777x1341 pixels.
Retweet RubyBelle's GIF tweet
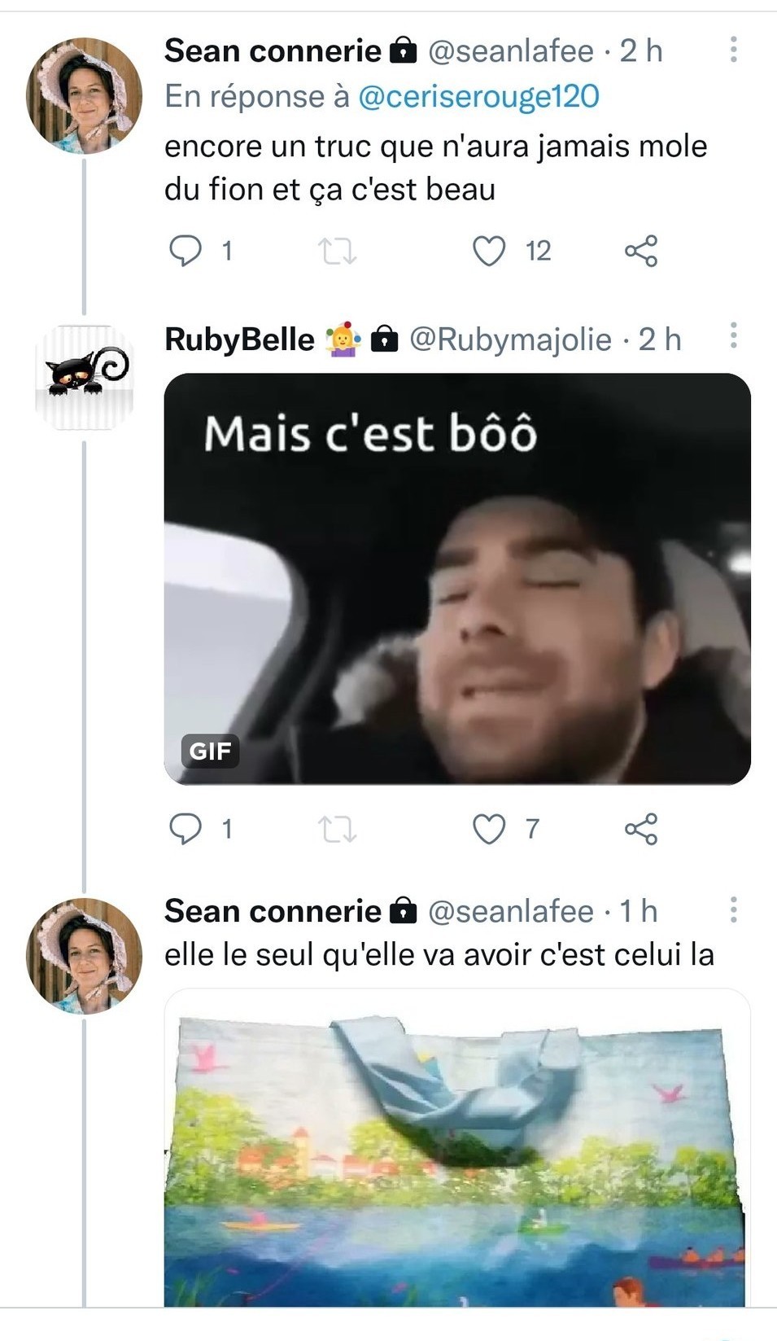[337, 829]
